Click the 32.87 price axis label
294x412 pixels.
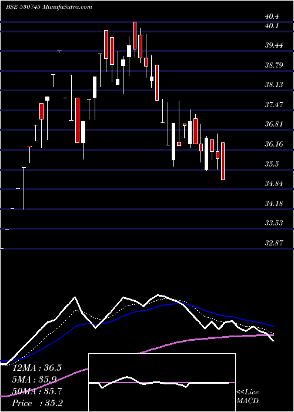[274, 242]
